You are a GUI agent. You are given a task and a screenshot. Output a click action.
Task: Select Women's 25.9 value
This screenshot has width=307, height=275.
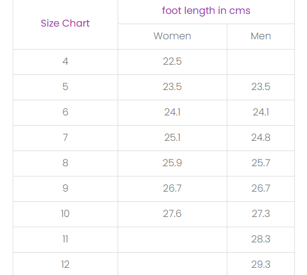tap(172, 163)
